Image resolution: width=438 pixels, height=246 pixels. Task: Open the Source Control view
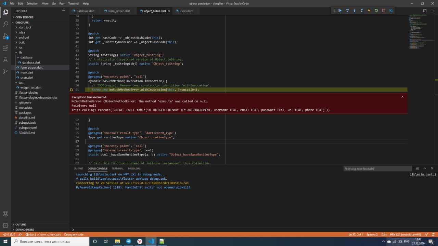click(x=5, y=71)
